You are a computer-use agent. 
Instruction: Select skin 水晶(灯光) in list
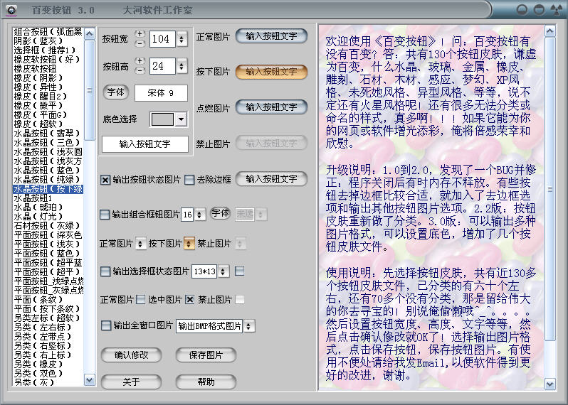pos(48,217)
